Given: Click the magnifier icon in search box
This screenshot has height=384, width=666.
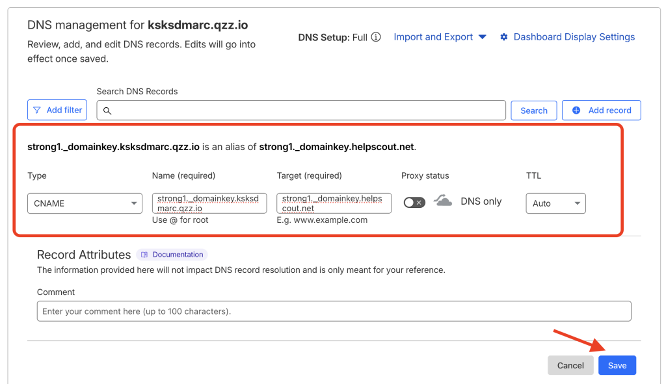Looking at the screenshot, I should click(107, 110).
